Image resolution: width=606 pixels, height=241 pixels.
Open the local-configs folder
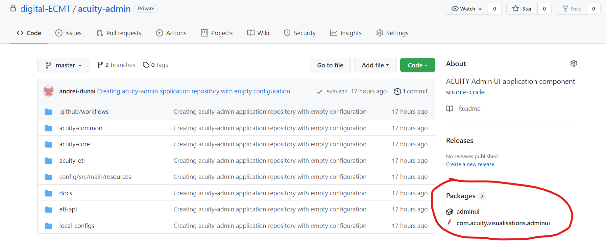click(77, 226)
